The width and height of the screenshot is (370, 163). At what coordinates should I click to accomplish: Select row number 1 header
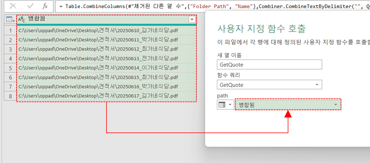(x=10, y=31)
